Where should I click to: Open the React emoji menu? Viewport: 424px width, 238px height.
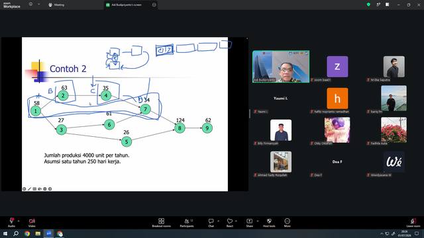[x=230, y=223]
